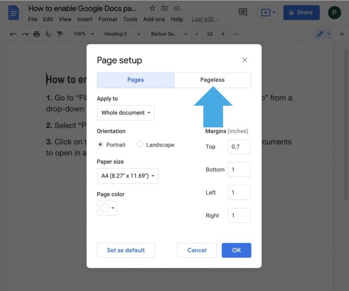Open the Page color swatch picker

[107, 208]
